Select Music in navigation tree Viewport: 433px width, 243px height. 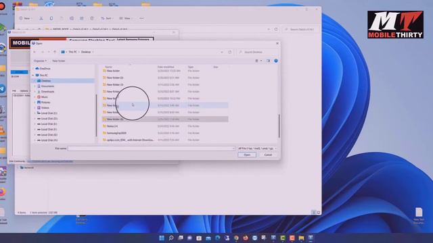tap(45, 97)
